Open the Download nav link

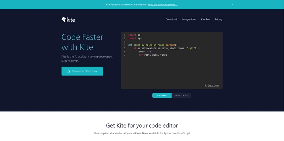(171, 19)
